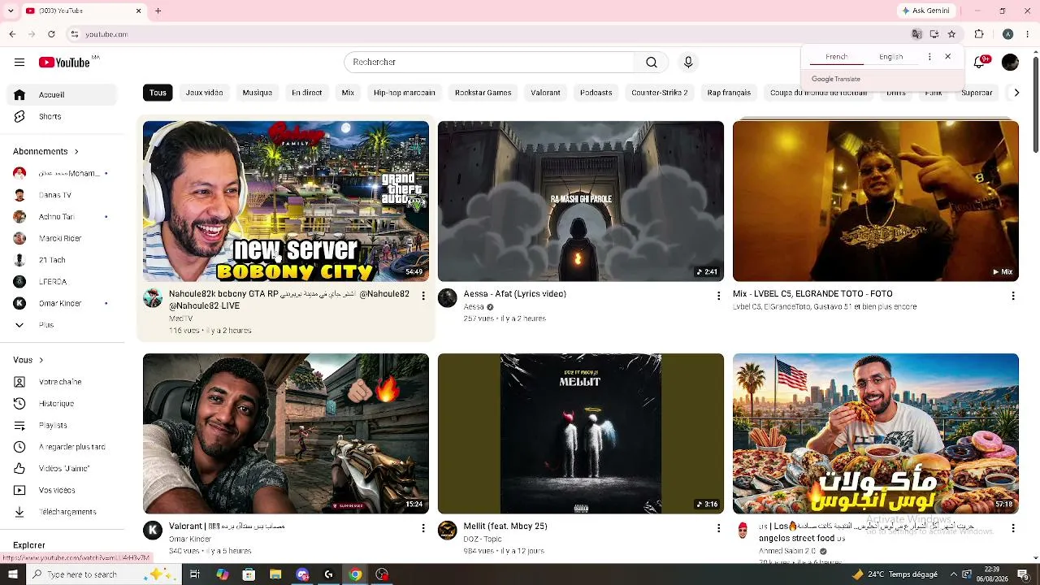Play the Los Angeles street food thumbnail
Image resolution: width=1040 pixels, height=585 pixels.
[x=876, y=433]
